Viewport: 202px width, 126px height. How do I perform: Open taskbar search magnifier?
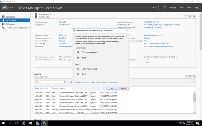click(10, 123)
